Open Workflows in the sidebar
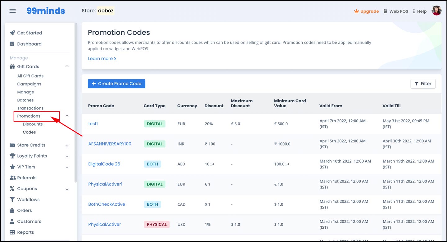Screen dimensions: 447x242 [28, 199]
